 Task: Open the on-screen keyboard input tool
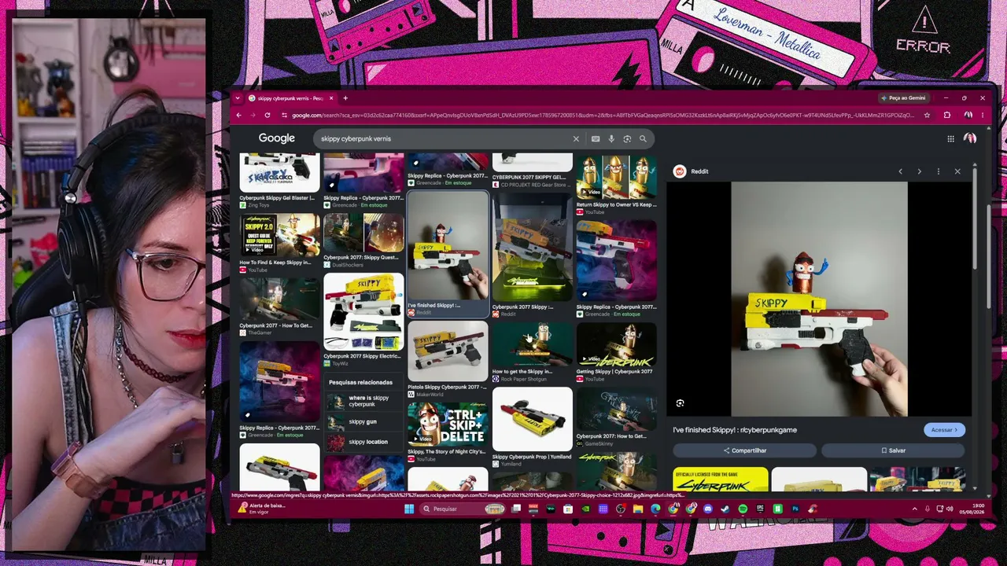[x=596, y=138]
